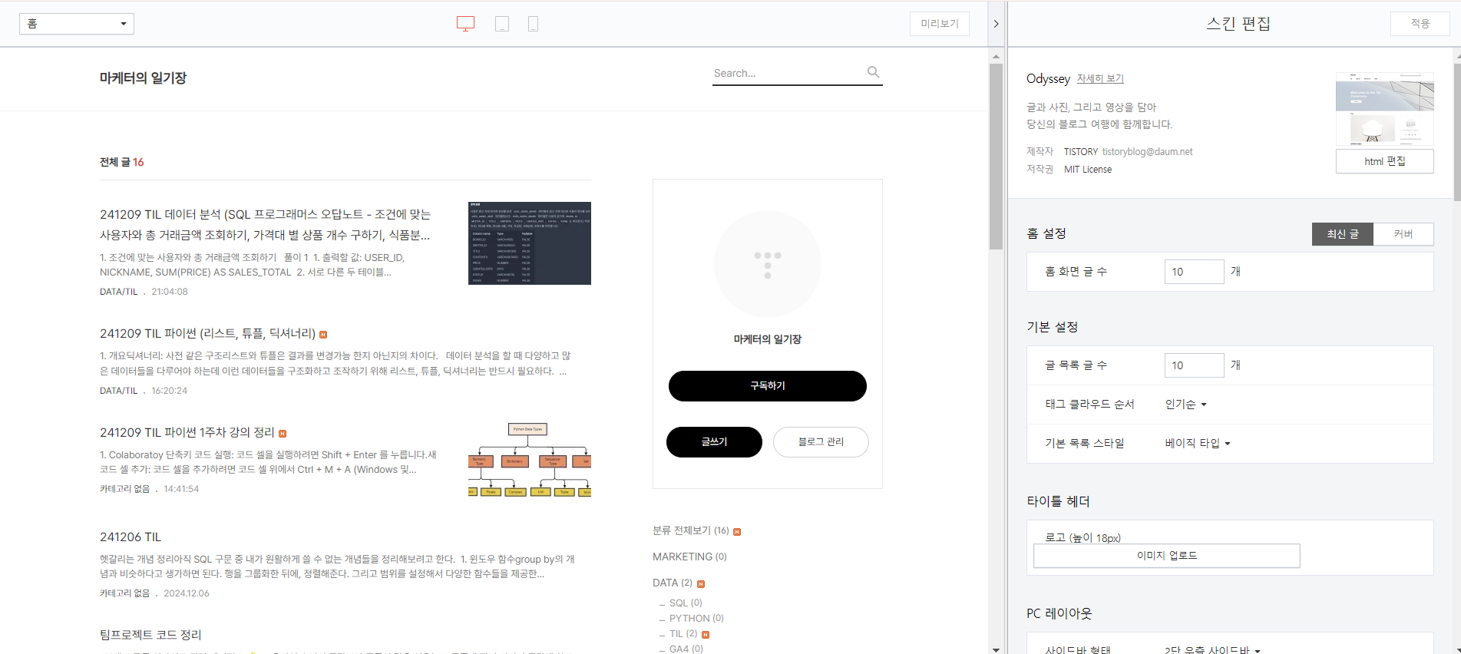The height and width of the screenshot is (654, 1461).
Task: Open post 241209 TIL 데이터 분석 SQL
Action: click(x=266, y=225)
